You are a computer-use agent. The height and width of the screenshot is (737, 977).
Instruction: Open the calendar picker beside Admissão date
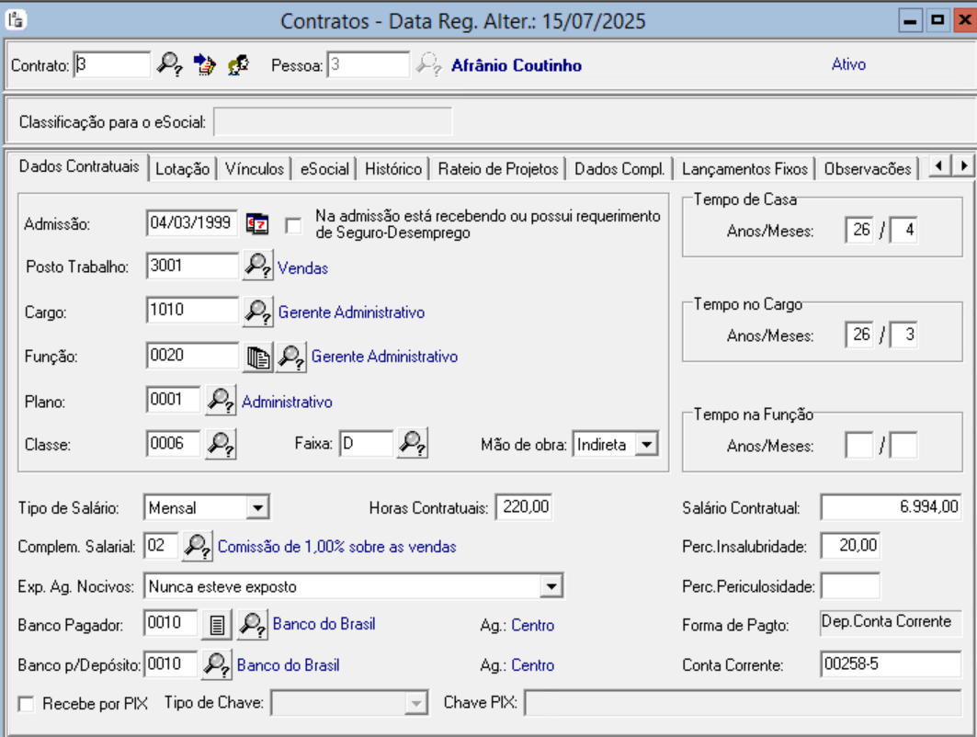(258, 223)
